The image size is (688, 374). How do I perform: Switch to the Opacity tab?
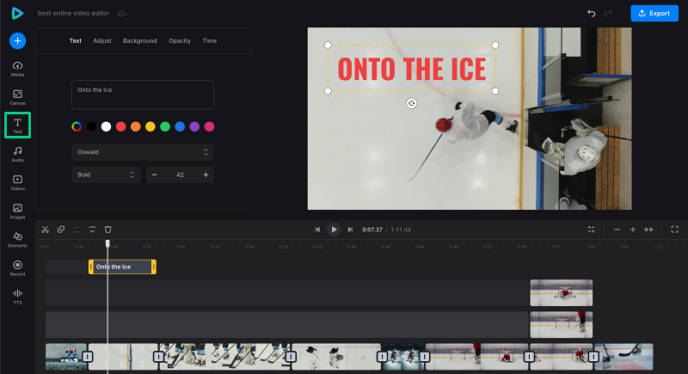pos(180,40)
